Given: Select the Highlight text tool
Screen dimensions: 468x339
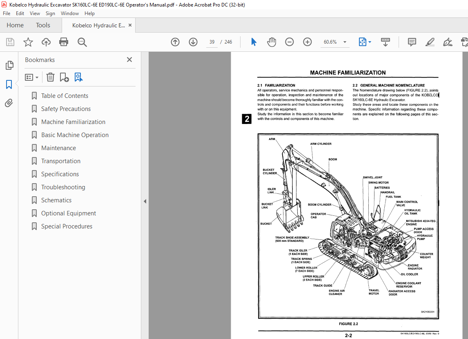Looking at the screenshot, I should tap(430, 42).
